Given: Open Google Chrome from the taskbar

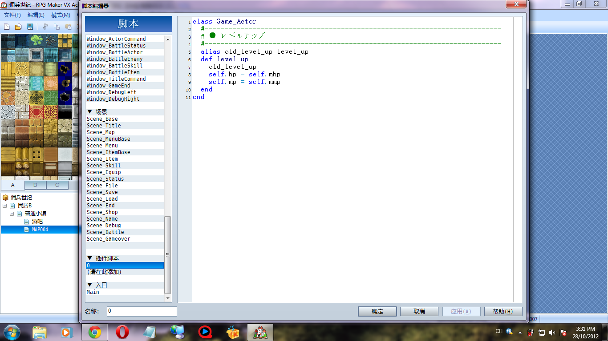Looking at the screenshot, I should click(95, 332).
